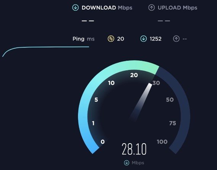The width and height of the screenshot is (217, 170).
Task: Click the 0 mark on speed gauge
Action: point(102,142)
